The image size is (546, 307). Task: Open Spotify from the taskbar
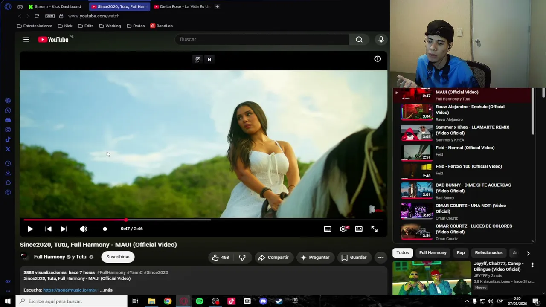[x=199, y=301]
